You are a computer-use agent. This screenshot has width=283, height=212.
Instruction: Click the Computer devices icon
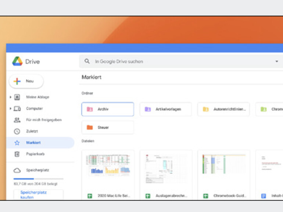point(17,109)
